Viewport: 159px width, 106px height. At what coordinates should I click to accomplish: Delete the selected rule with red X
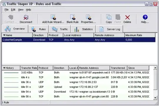[x=127, y=19]
